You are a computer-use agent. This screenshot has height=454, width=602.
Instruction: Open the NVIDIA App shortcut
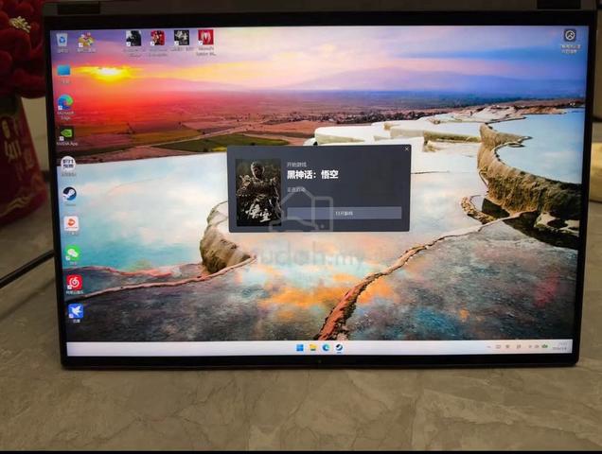tap(67, 136)
